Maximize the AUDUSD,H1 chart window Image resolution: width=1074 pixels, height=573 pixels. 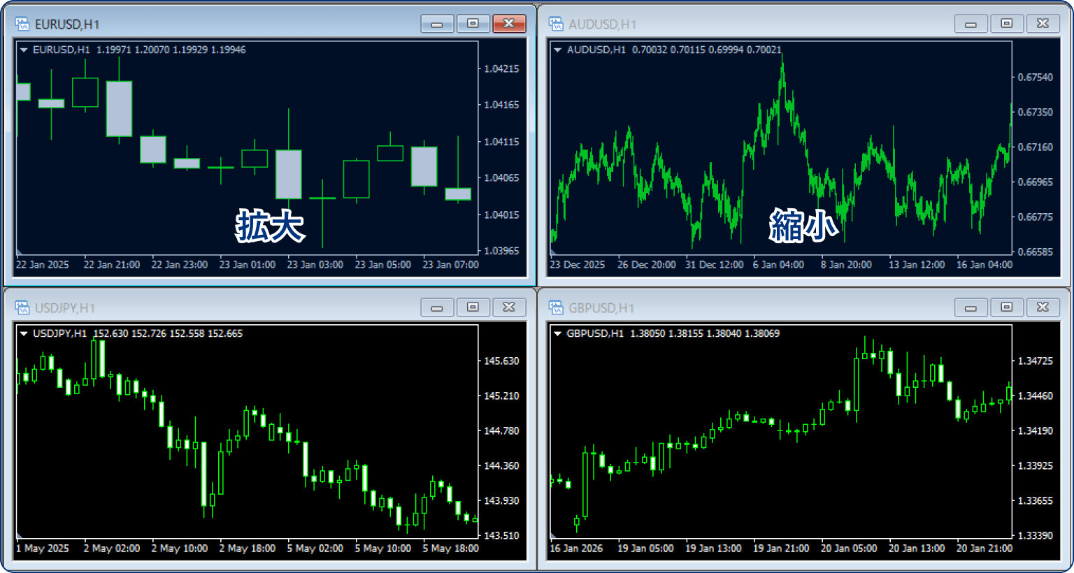(x=1006, y=24)
